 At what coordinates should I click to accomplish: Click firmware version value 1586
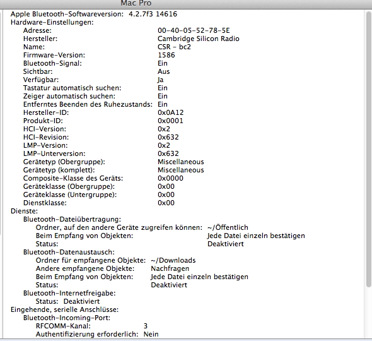[166, 55]
